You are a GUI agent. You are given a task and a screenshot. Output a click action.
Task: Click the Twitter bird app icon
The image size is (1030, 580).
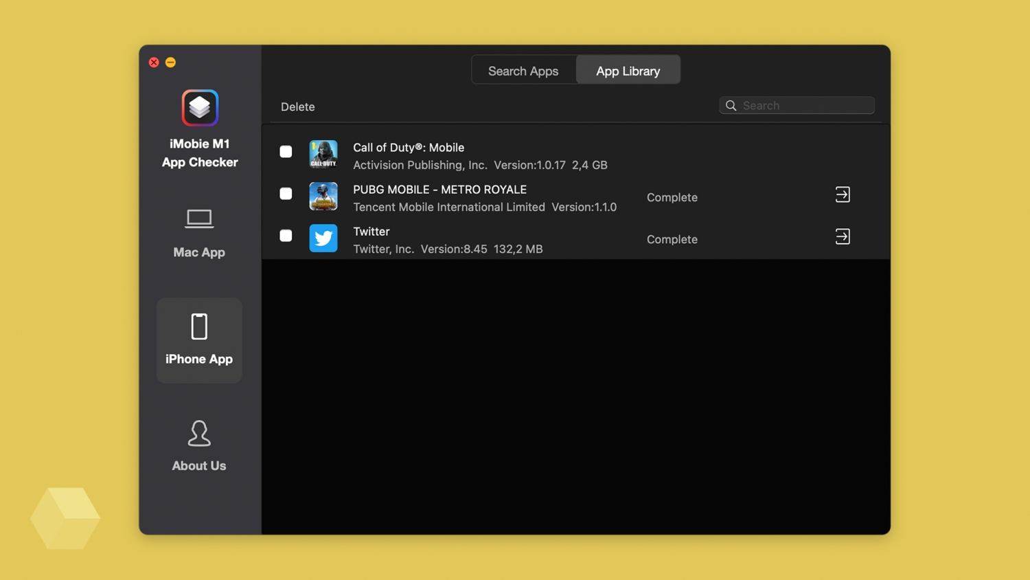point(323,238)
